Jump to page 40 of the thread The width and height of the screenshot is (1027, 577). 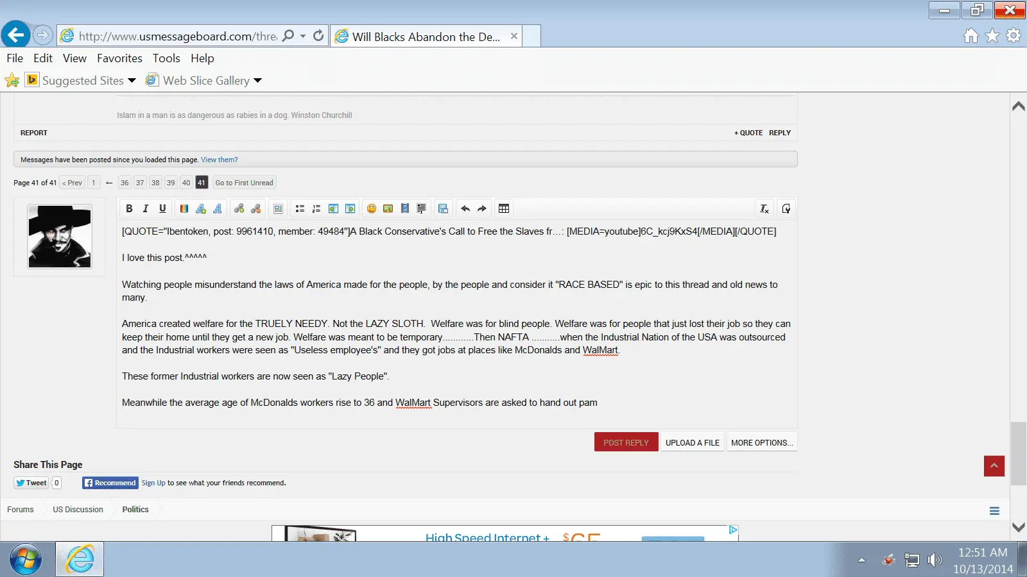coord(186,183)
